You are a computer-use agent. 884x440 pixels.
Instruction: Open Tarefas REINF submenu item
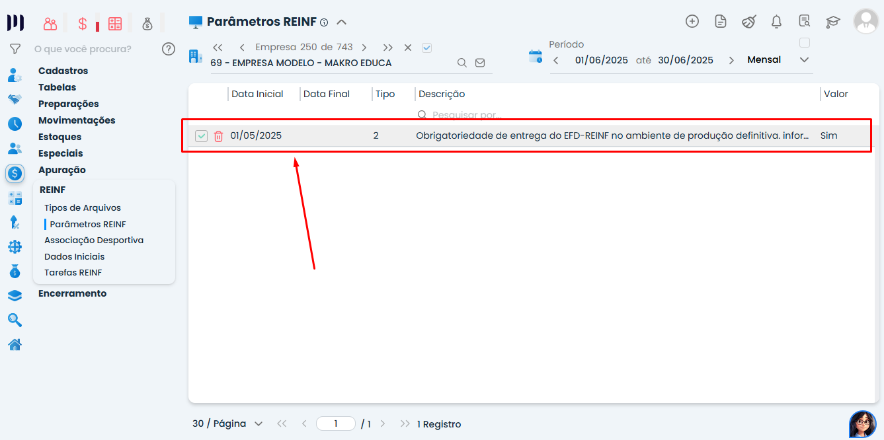click(x=73, y=272)
